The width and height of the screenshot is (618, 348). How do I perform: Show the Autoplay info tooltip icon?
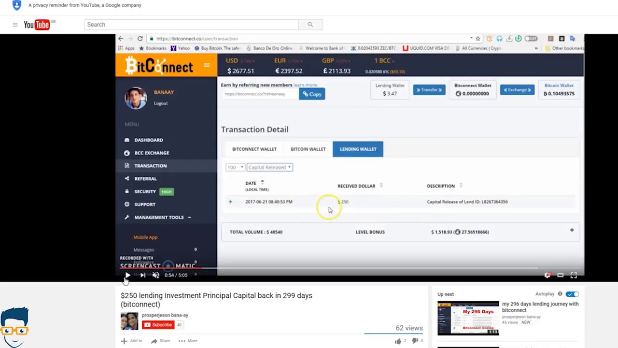[x=560, y=294]
